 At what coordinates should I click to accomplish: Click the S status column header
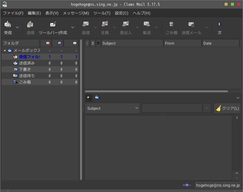click(93, 43)
